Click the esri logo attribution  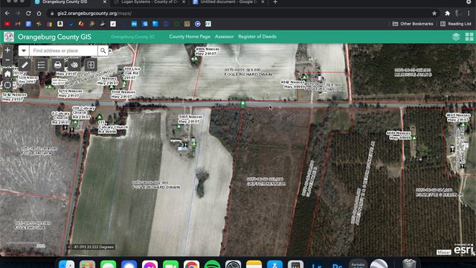[x=463, y=249]
